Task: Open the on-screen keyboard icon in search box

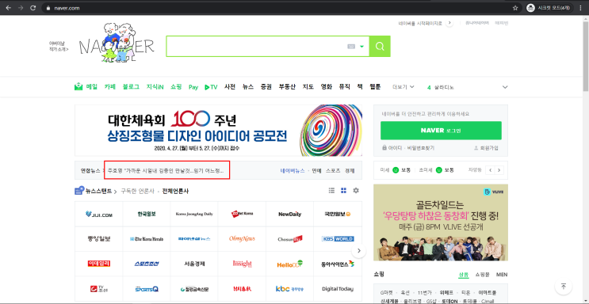Action: pyautogui.click(x=351, y=47)
